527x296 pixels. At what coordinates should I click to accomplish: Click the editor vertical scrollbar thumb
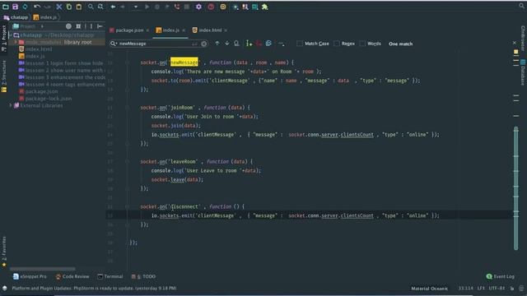[x=516, y=188]
